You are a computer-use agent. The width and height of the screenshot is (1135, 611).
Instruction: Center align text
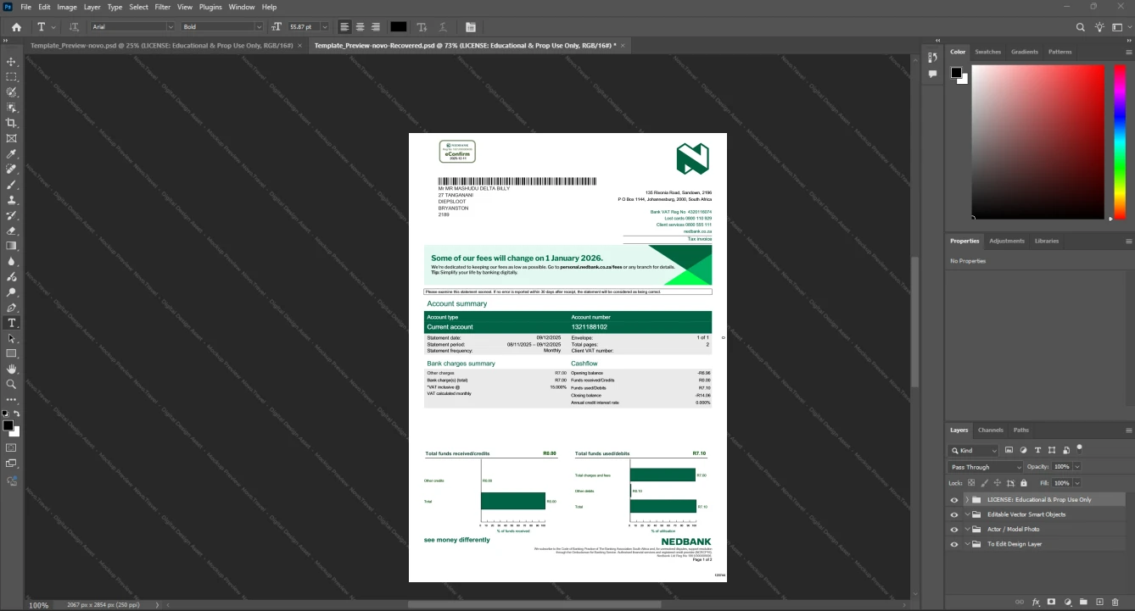click(x=360, y=27)
